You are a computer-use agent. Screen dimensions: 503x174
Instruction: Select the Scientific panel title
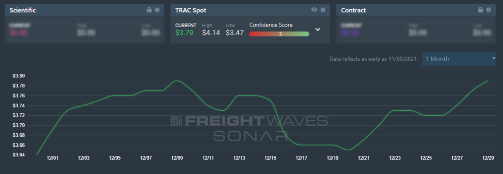23,10
